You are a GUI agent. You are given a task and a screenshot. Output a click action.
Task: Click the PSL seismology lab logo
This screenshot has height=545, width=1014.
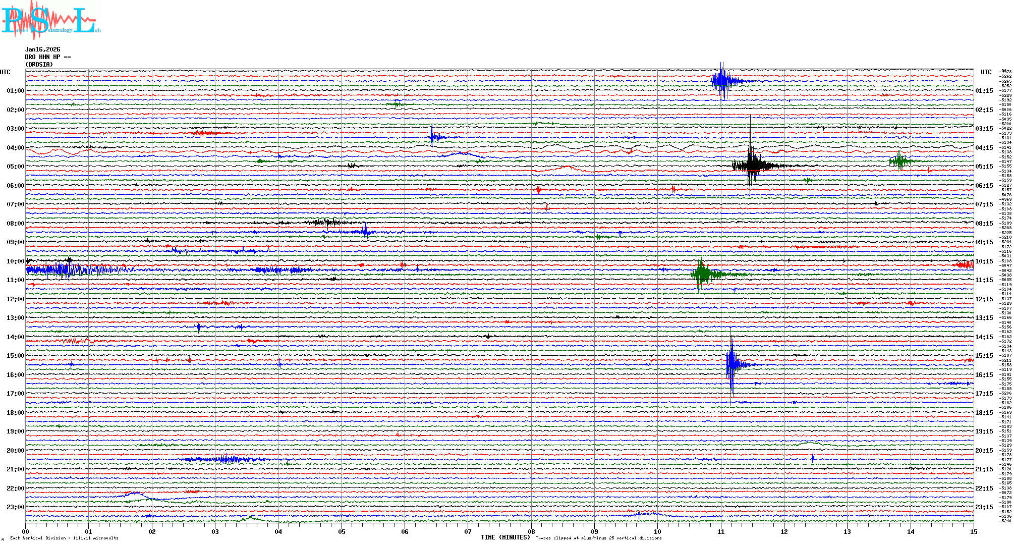click(49, 20)
